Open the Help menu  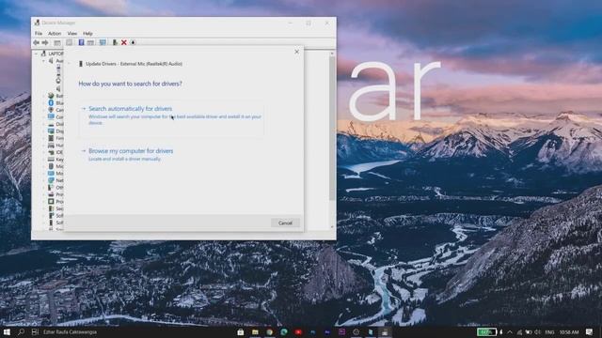(87, 34)
